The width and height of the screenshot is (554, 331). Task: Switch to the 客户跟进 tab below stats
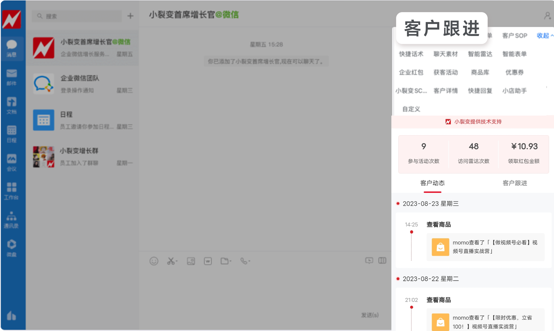(x=515, y=183)
